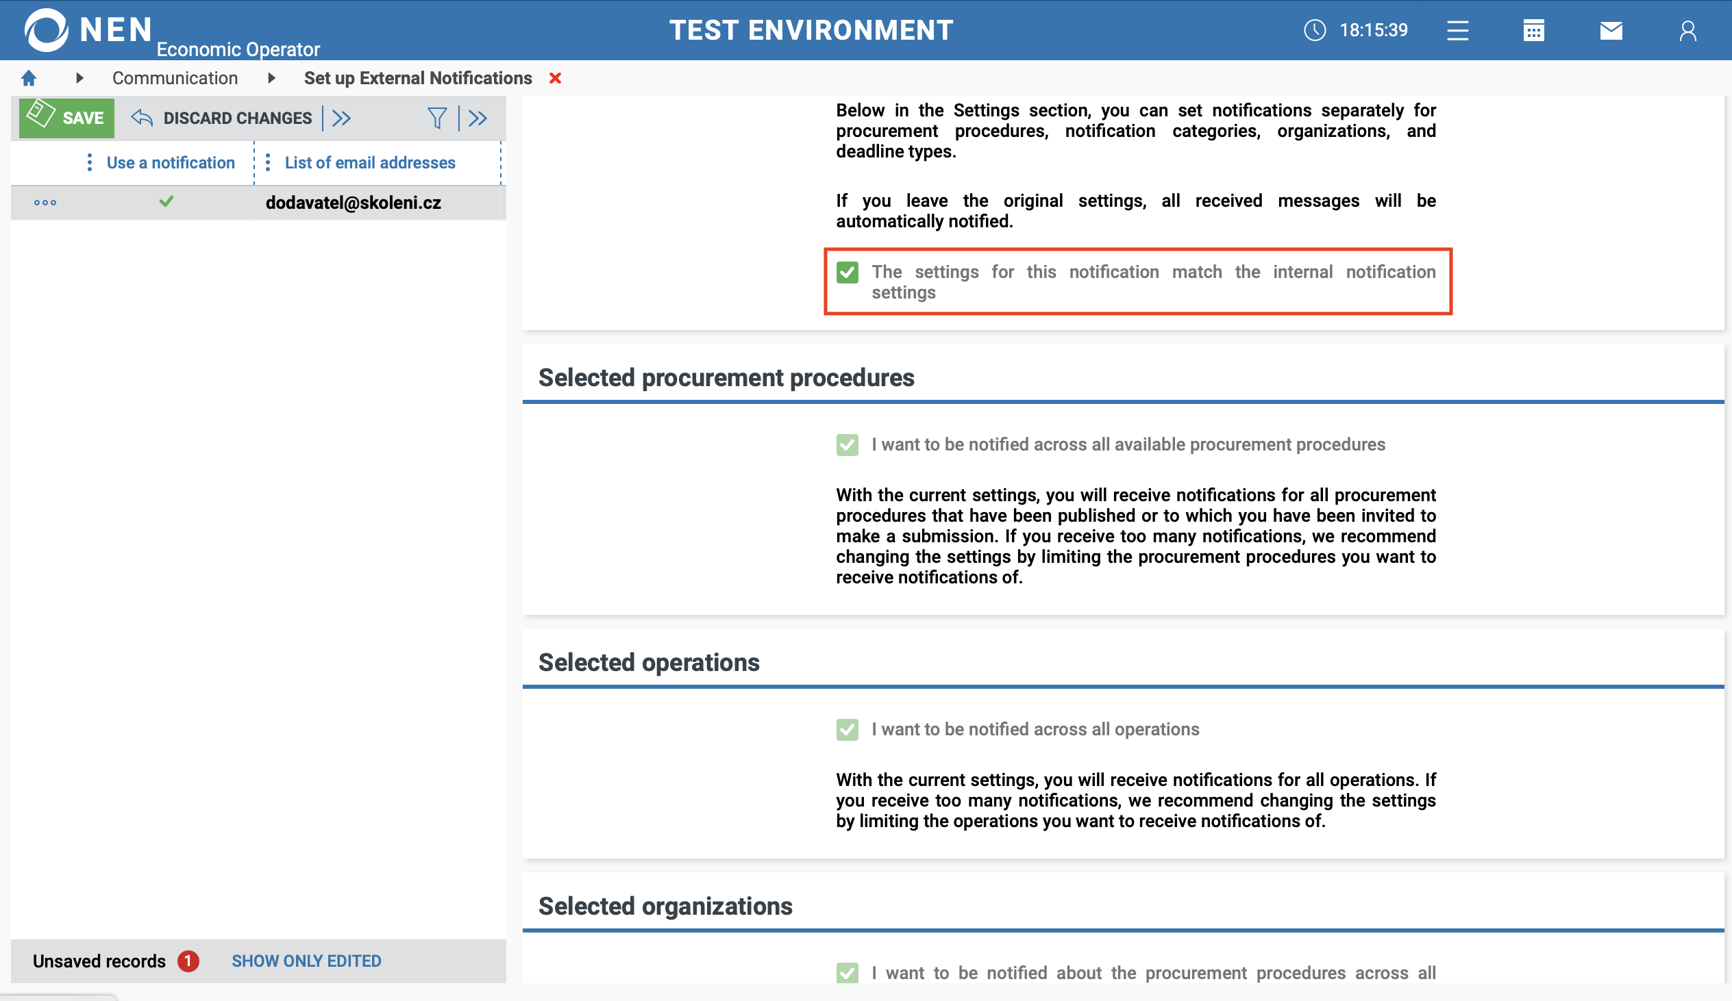Screen dimensions: 1732x1001
Task: Open the messages envelope icon
Action: 1610,30
